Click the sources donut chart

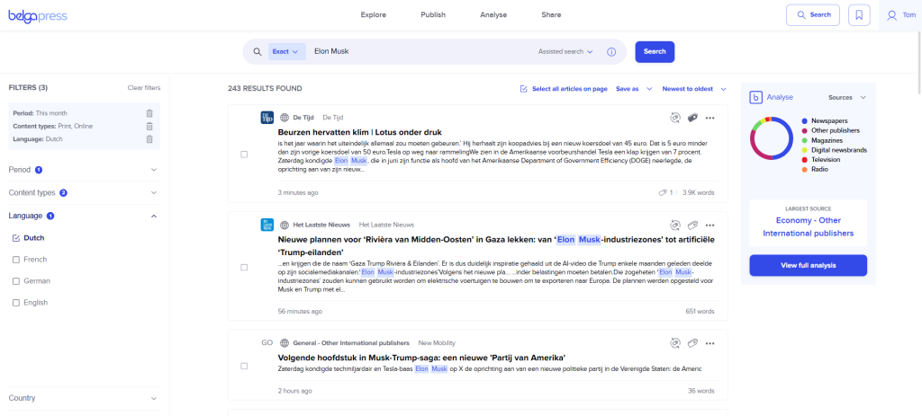point(772,138)
